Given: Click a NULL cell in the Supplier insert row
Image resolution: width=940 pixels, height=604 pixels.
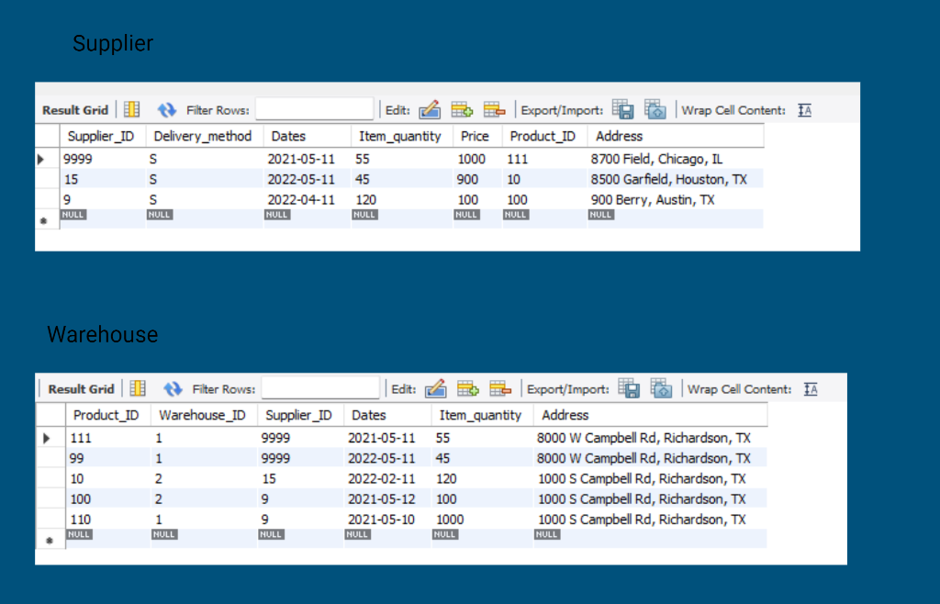Looking at the screenshot, I should coord(73,214).
